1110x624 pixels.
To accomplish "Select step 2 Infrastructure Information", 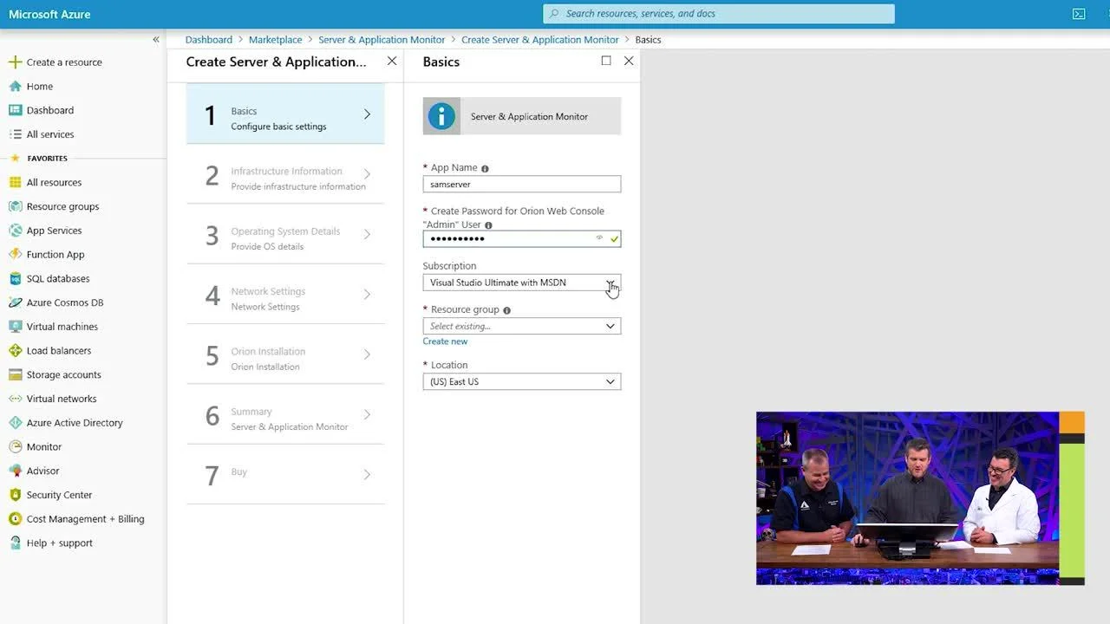I will (x=285, y=178).
